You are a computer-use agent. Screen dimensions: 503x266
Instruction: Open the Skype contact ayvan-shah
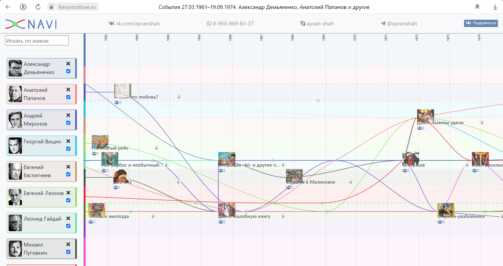[317, 24]
